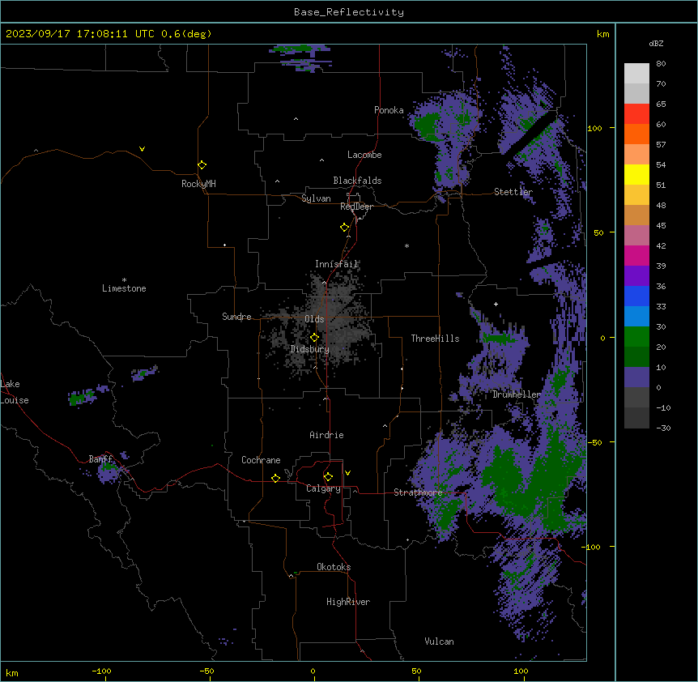
Task: Click the Base_Reflectivity title text
Action: point(349,12)
